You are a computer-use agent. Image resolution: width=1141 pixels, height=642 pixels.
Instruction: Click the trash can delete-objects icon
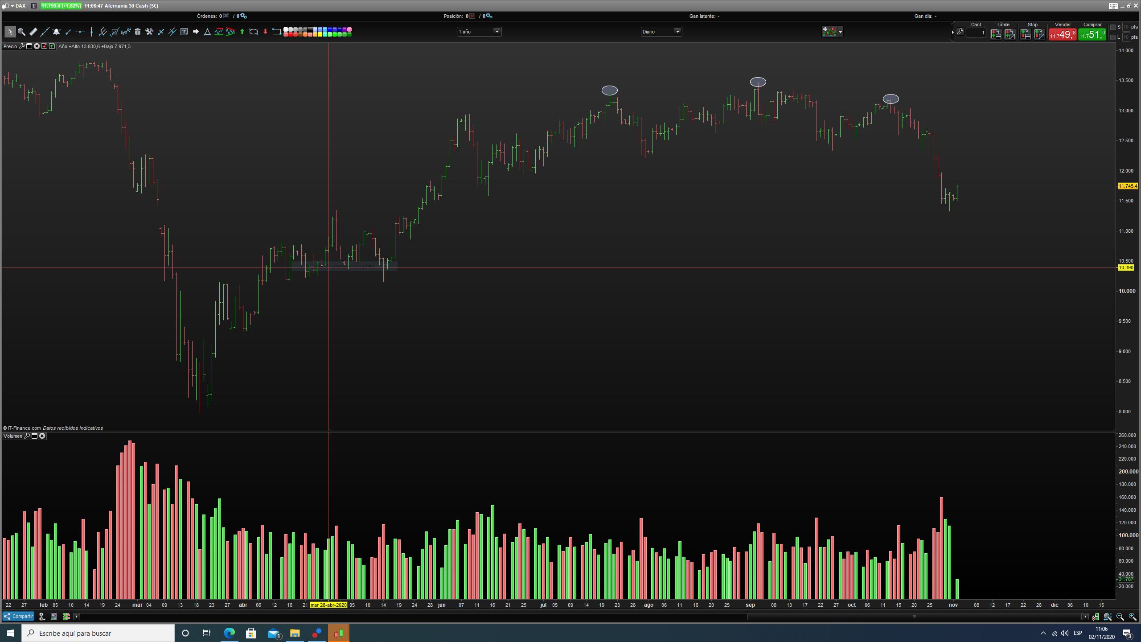[138, 32]
